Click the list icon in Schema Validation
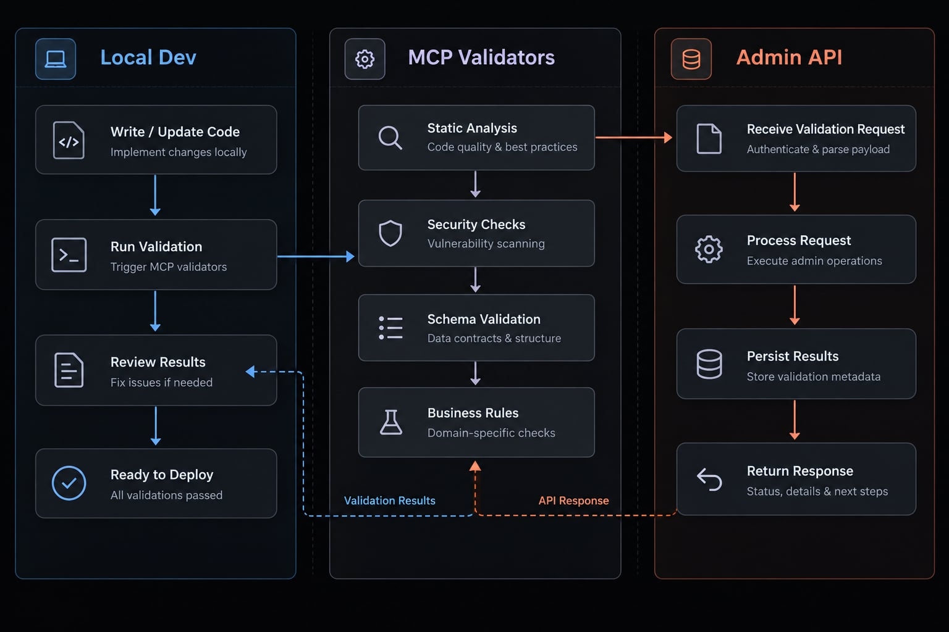 tap(390, 328)
